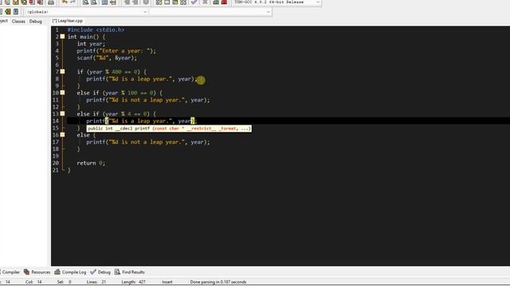Click the 'Length: 427' status bar entry

[x=133, y=282]
